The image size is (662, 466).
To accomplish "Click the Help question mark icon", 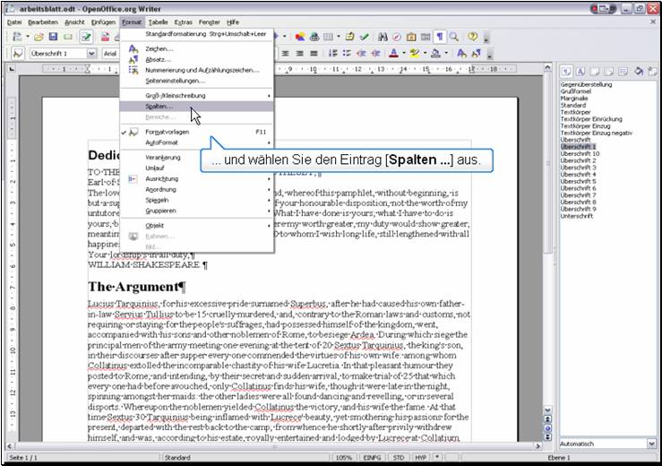I will pos(473,37).
